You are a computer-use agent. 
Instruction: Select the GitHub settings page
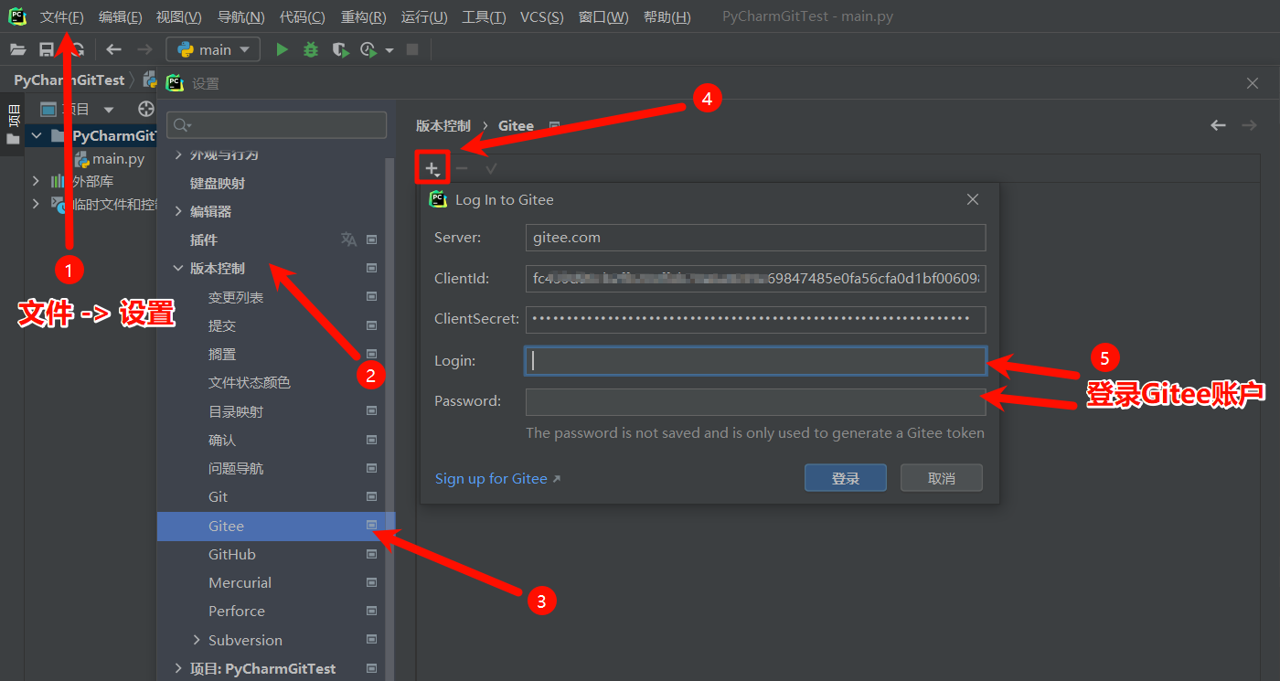pos(232,555)
